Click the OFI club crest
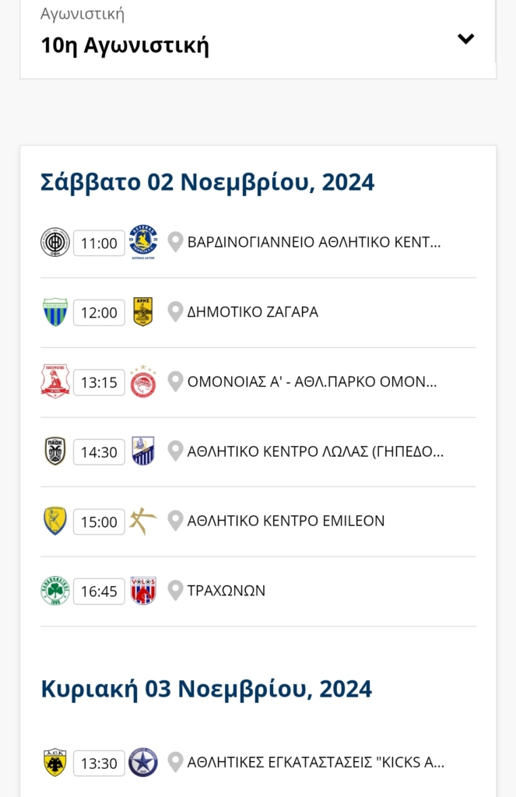The width and height of the screenshot is (516, 797). click(x=55, y=242)
